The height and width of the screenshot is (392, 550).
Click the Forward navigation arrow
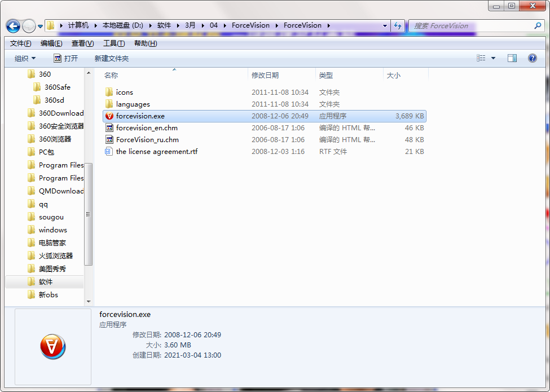[29, 26]
